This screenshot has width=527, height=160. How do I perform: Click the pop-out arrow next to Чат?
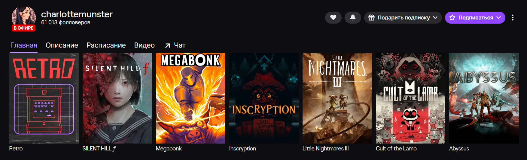[168, 45]
